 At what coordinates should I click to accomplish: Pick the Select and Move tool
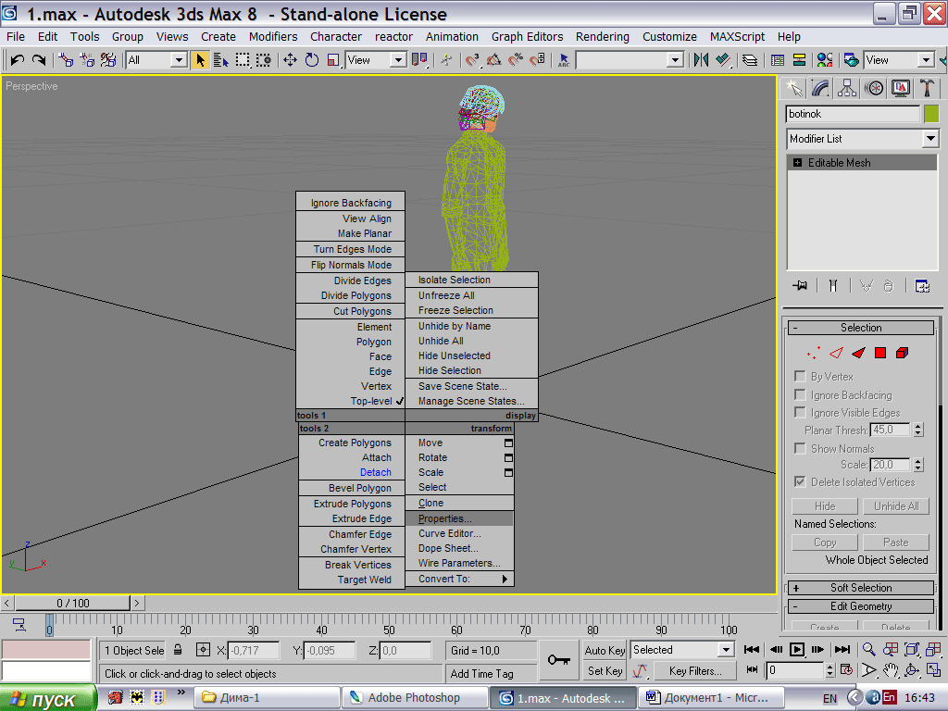click(x=290, y=60)
